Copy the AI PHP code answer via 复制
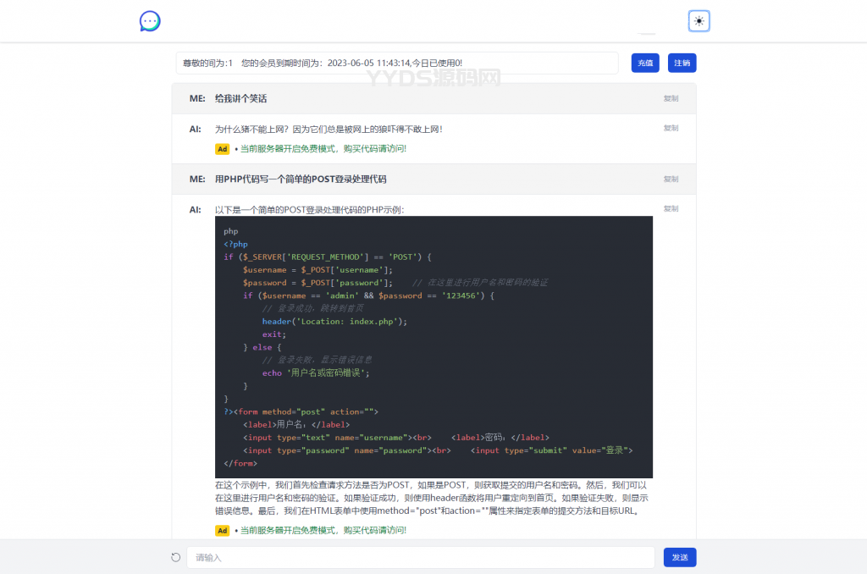 coord(671,208)
